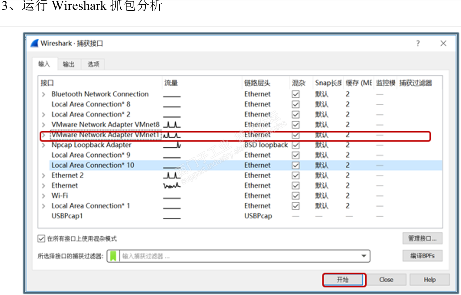Expand the Local Area Connection* 1 entry
Screen dimensions: 461x295
tap(44, 206)
